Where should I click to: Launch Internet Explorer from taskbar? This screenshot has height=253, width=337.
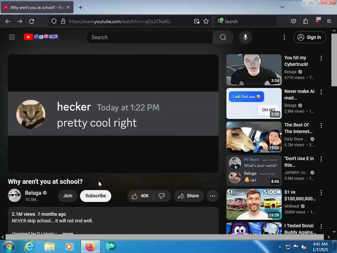pos(29,246)
